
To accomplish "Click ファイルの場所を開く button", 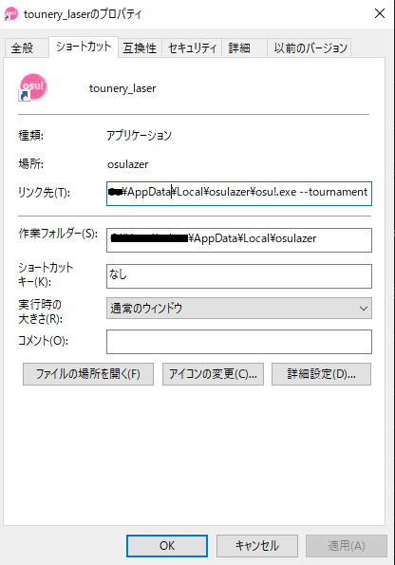I will pos(88,374).
